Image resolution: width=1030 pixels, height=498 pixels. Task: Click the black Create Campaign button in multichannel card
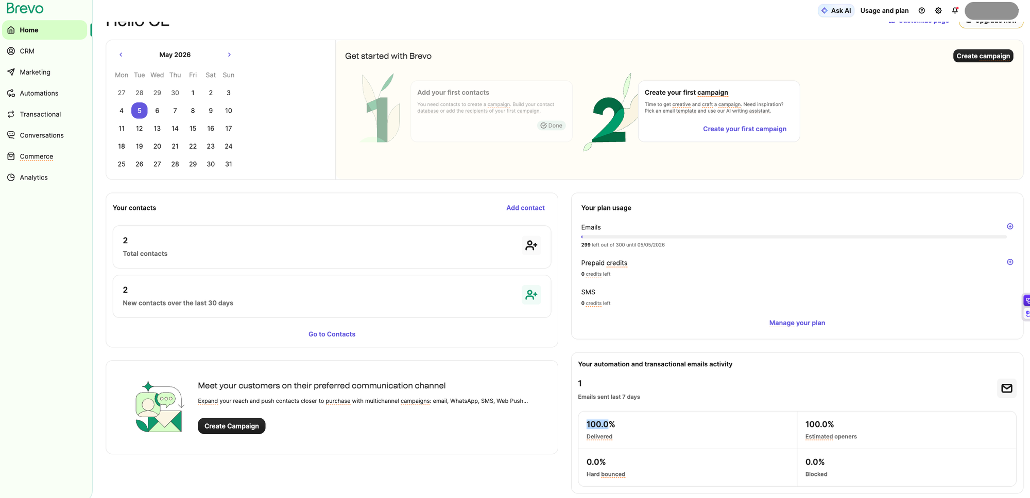pyautogui.click(x=231, y=426)
